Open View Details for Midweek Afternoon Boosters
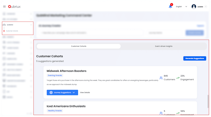Screen dimensions: 211x117 (85, 92)
